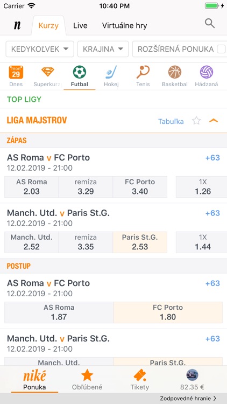Select the Futbal soccer ball icon

tap(80, 72)
